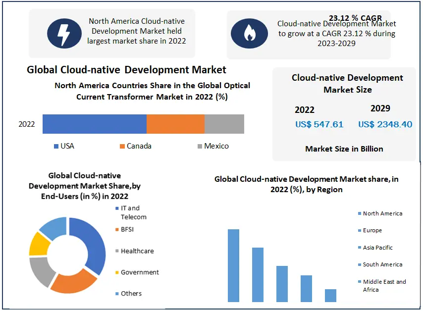
Task: Select the shortest bar in region chart
Action: [330, 296]
